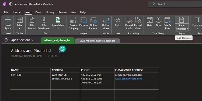Screen dimensions: 202x101
Task: Click the someone@example.com email text
Action: tap(129, 75)
